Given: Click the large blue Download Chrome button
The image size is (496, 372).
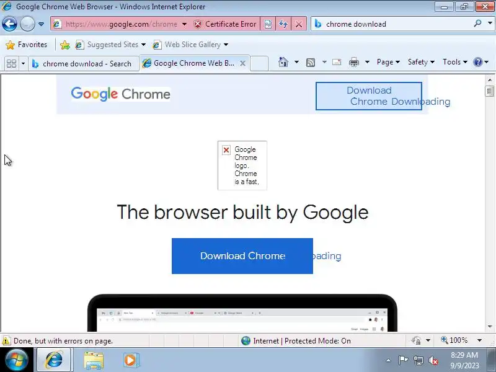Looking at the screenshot, I should (242, 256).
